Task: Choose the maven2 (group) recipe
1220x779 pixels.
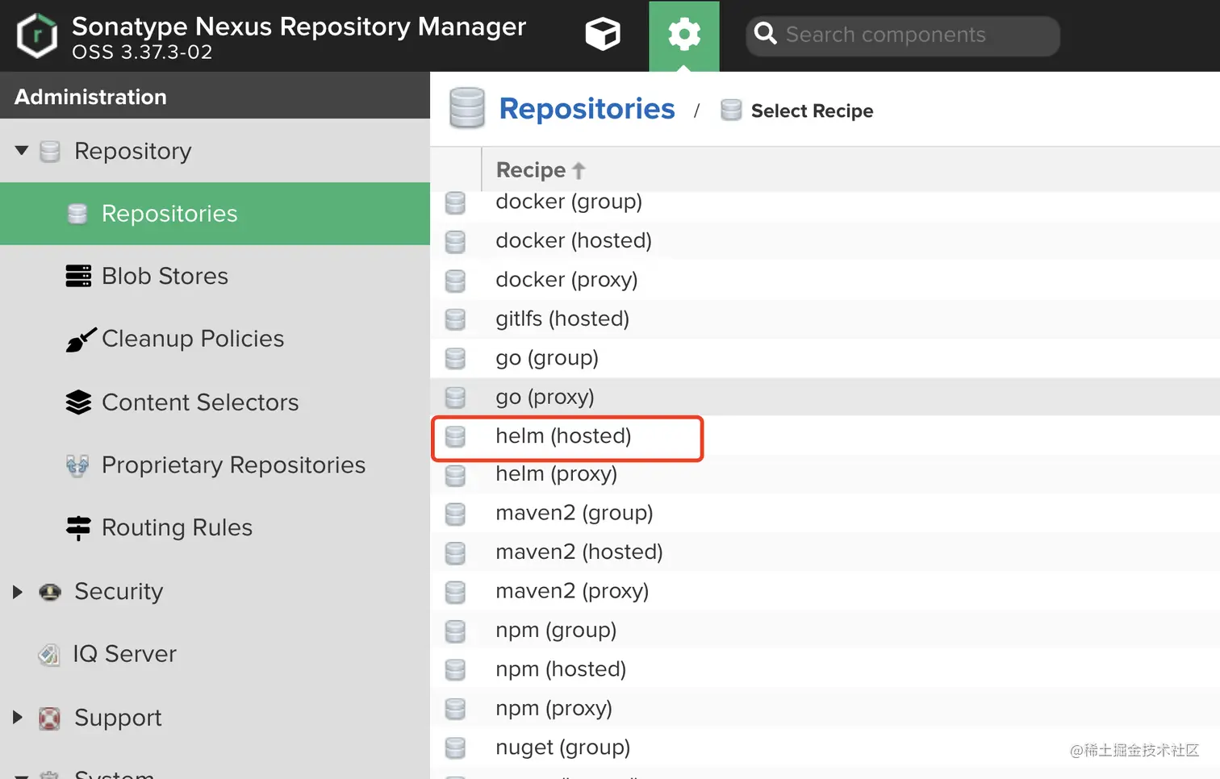Action: pos(825,514)
